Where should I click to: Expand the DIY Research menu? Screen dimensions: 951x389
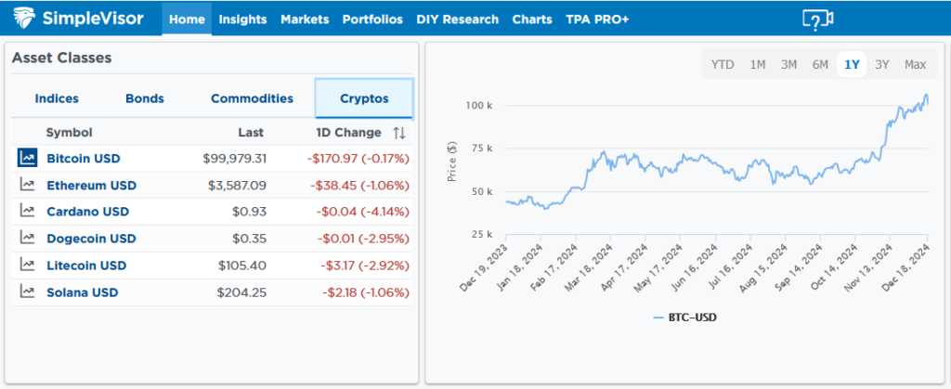click(x=457, y=19)
